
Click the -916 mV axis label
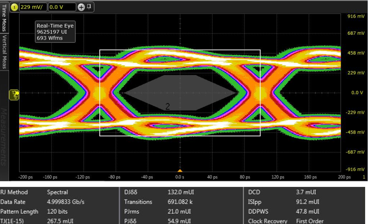click(x=355, y=169)
